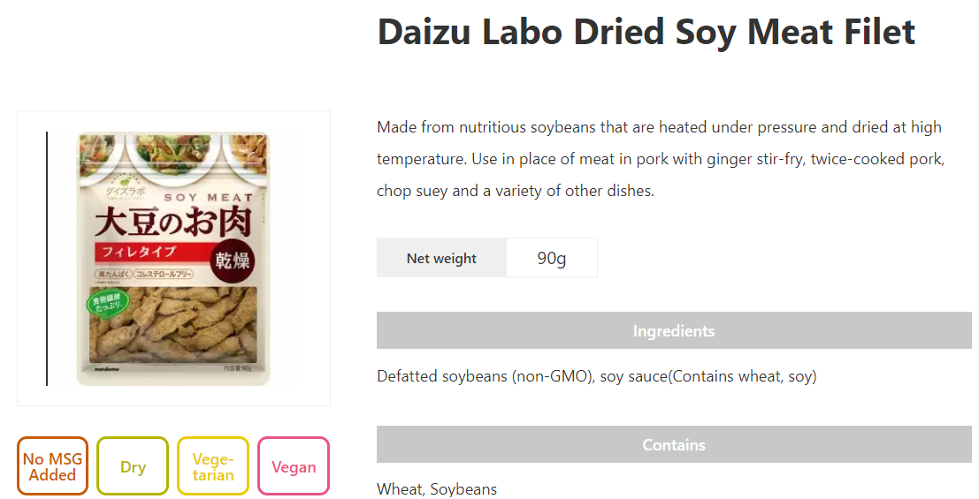Click the Daizu Labo Dried Soy Meat Filet title
The width and height of the screenshot is (979, 499).
(646, 33)
